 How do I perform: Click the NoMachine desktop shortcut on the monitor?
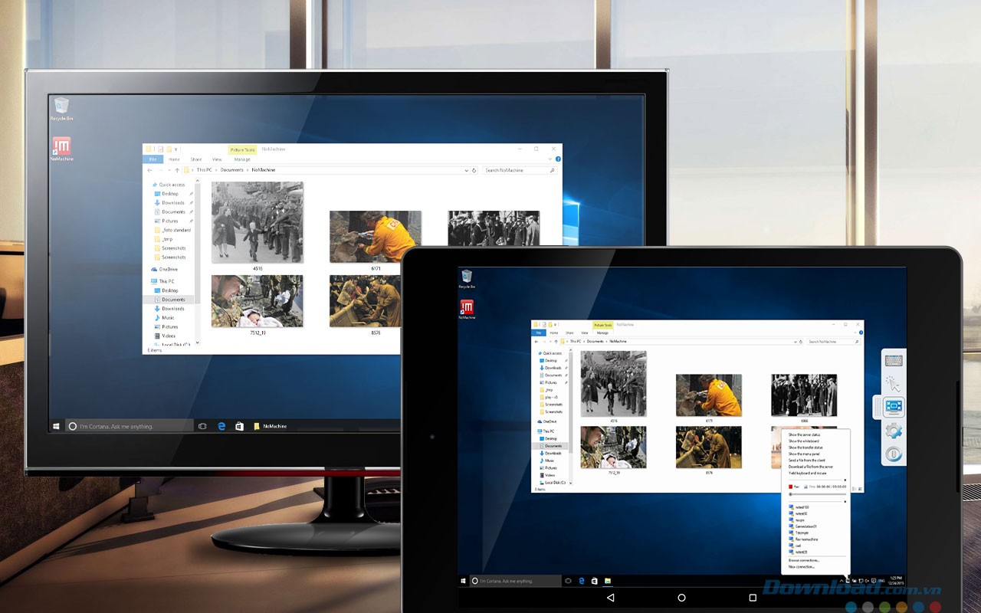(61, 148)
